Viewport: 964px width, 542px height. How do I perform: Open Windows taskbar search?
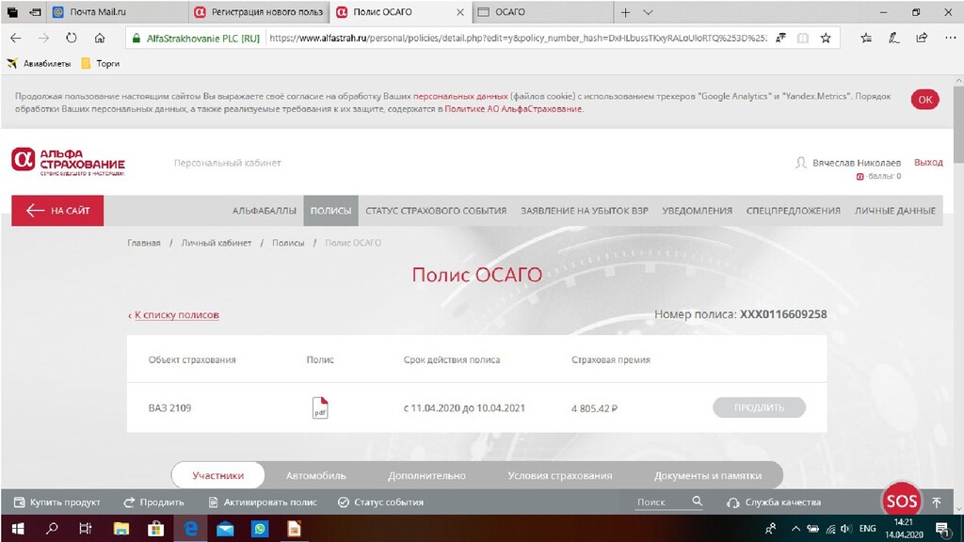click(x=53, y=529)
